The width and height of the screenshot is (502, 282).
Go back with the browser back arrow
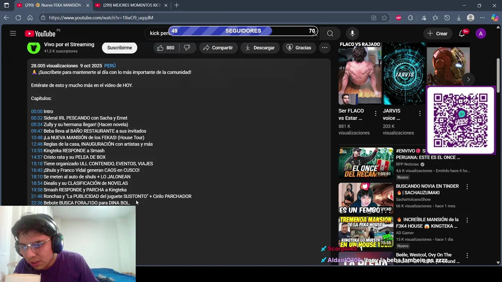6,18
